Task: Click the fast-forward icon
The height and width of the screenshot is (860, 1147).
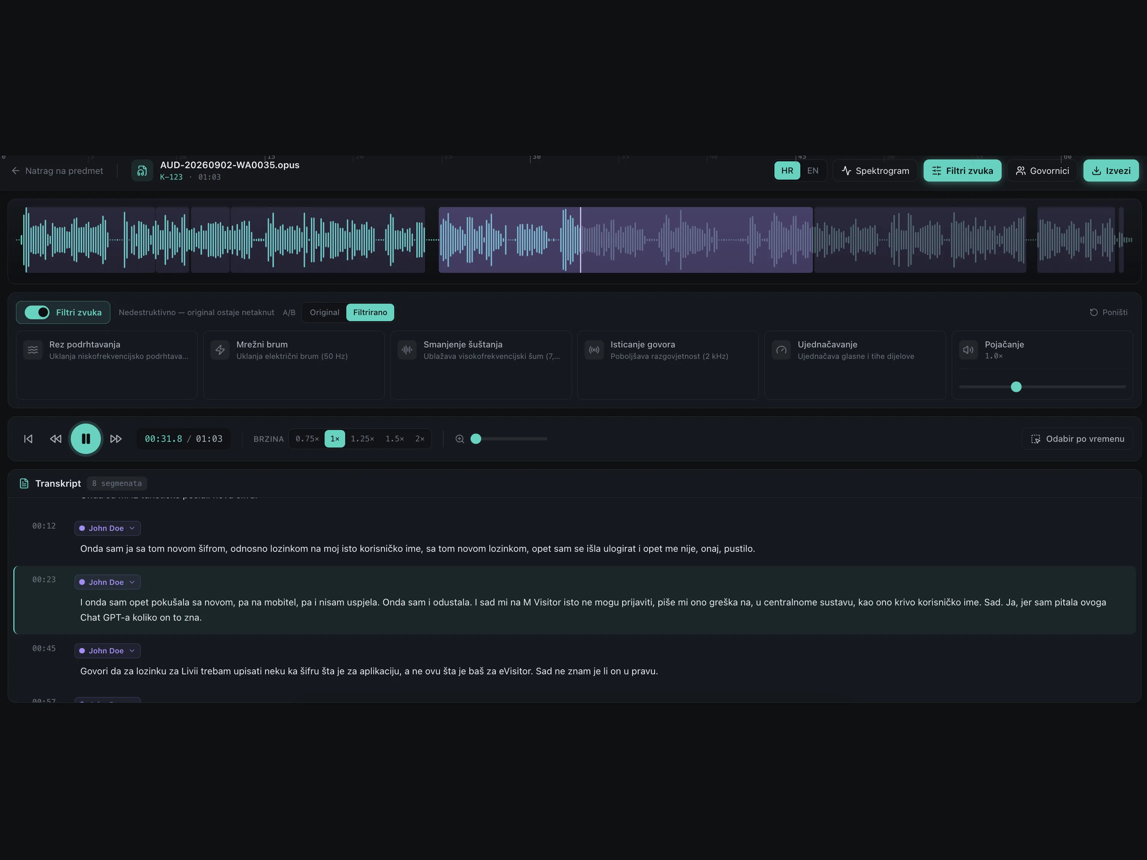Action: (x=116, y=438)
